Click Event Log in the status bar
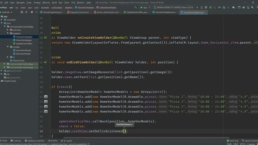 point(232,141)
